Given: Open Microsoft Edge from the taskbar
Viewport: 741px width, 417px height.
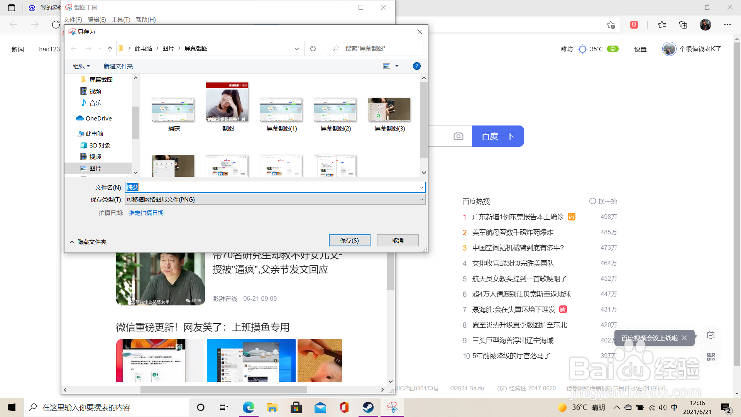Looking at the screenshot, I should tap(248, 407).
